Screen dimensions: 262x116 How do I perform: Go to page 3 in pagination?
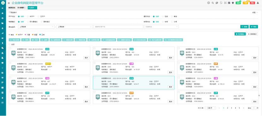pos(231,108)
